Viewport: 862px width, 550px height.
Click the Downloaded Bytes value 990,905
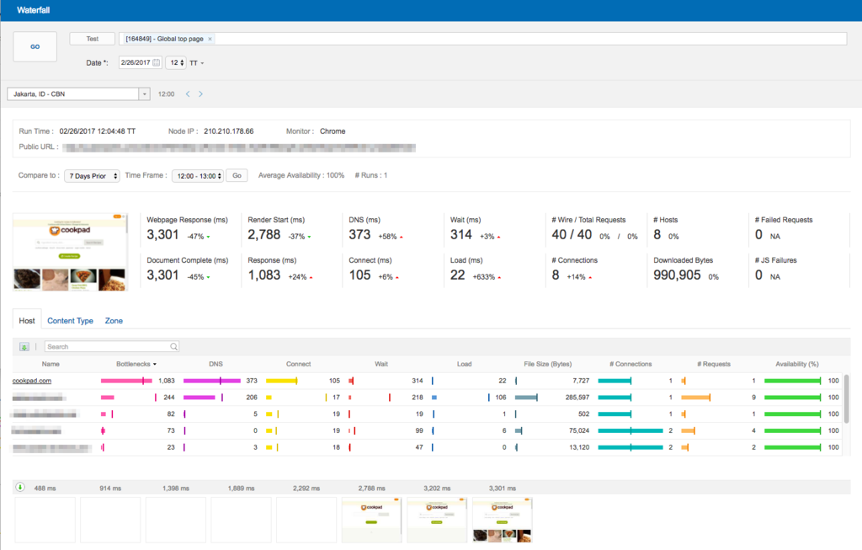[x=677, y=275]
